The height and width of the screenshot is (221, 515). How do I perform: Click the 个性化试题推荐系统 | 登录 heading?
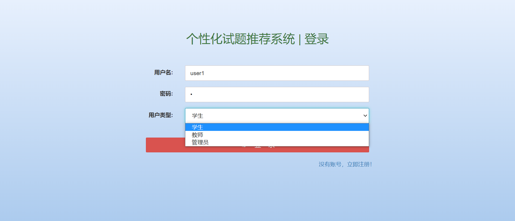point(257,39)
